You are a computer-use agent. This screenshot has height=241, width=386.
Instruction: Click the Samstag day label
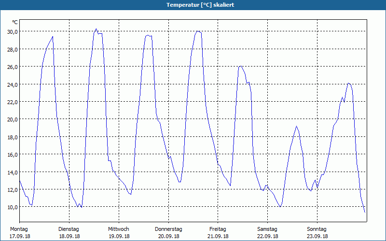tap(267, 229)
